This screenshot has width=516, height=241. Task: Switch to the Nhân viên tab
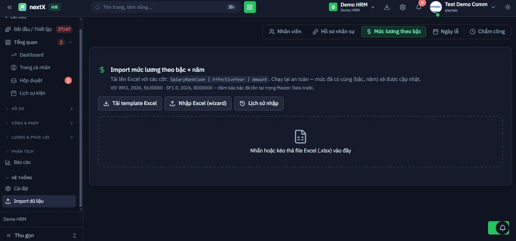click(x=285, y=31)
